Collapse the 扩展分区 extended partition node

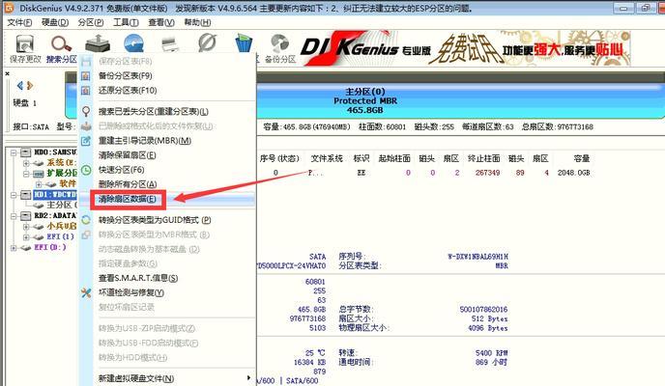click(x=26, y=174)
